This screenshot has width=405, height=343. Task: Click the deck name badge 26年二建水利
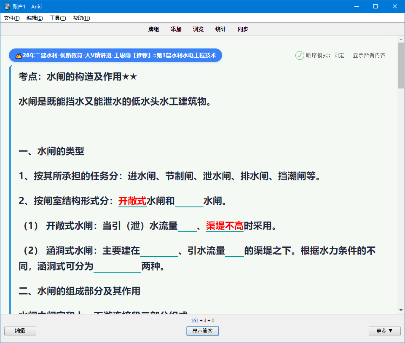coord(115,55)
